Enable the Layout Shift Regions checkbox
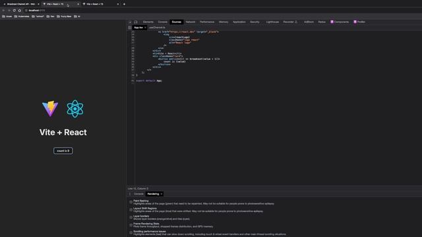Viewport: 422px width, 237px height. 131,209
